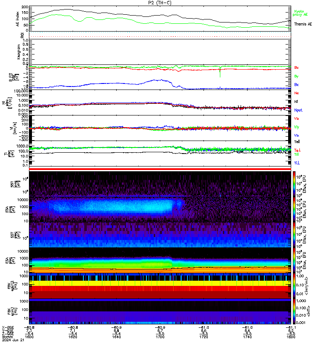Screen dimensions: 324x346
Task: Select the "Themis AE" black legend label
Action: pyautogui.click(x=303, y=24)
